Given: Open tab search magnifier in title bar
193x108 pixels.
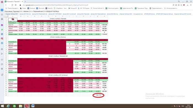Looking at the screenshot, I should tap(179, 1).
